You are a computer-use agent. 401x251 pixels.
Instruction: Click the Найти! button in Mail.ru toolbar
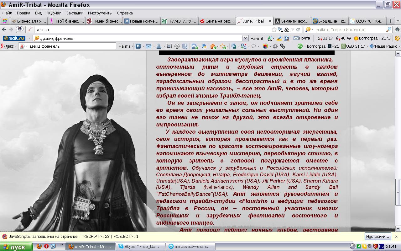click(x=257, y=38)
